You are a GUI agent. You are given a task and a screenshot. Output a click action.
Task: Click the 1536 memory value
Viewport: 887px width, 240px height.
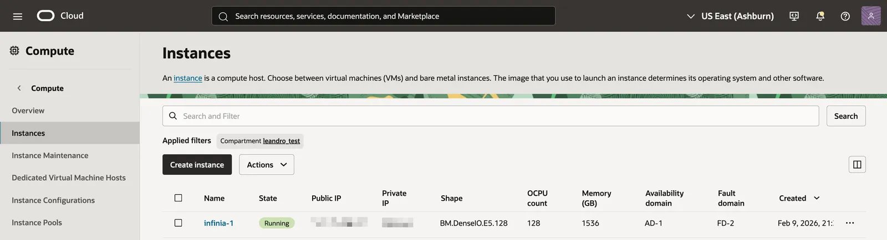click(590, 223)
